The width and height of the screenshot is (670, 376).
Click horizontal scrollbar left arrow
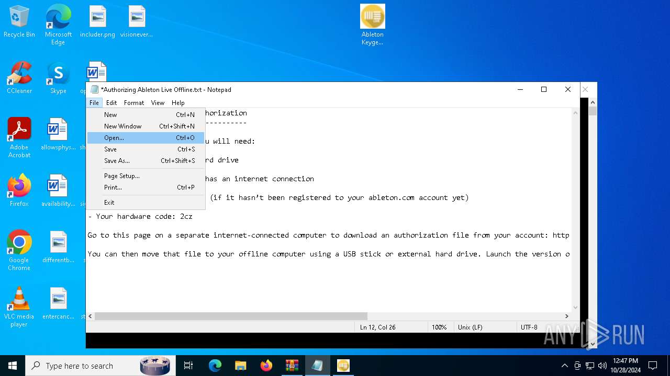click(x=91, y=316)
